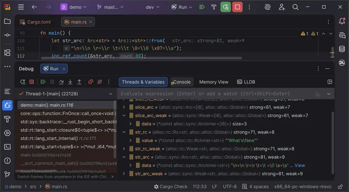This screenshot has height=192, width=349.
Task: Click the 4 spaces indent setting
Action: click(x=256, y=187)
